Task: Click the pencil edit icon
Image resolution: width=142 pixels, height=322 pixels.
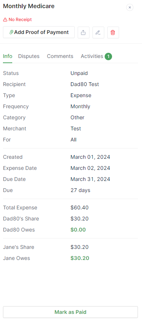Action: tap(98, 32)
